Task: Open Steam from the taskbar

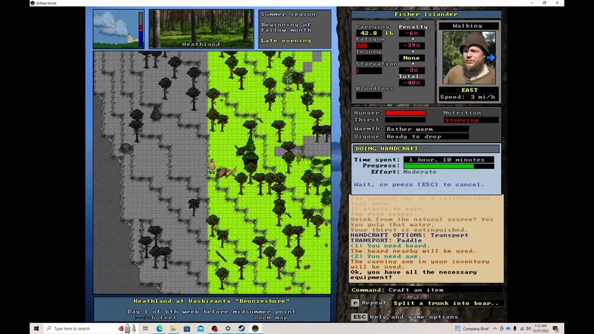Action: (241, 328)
